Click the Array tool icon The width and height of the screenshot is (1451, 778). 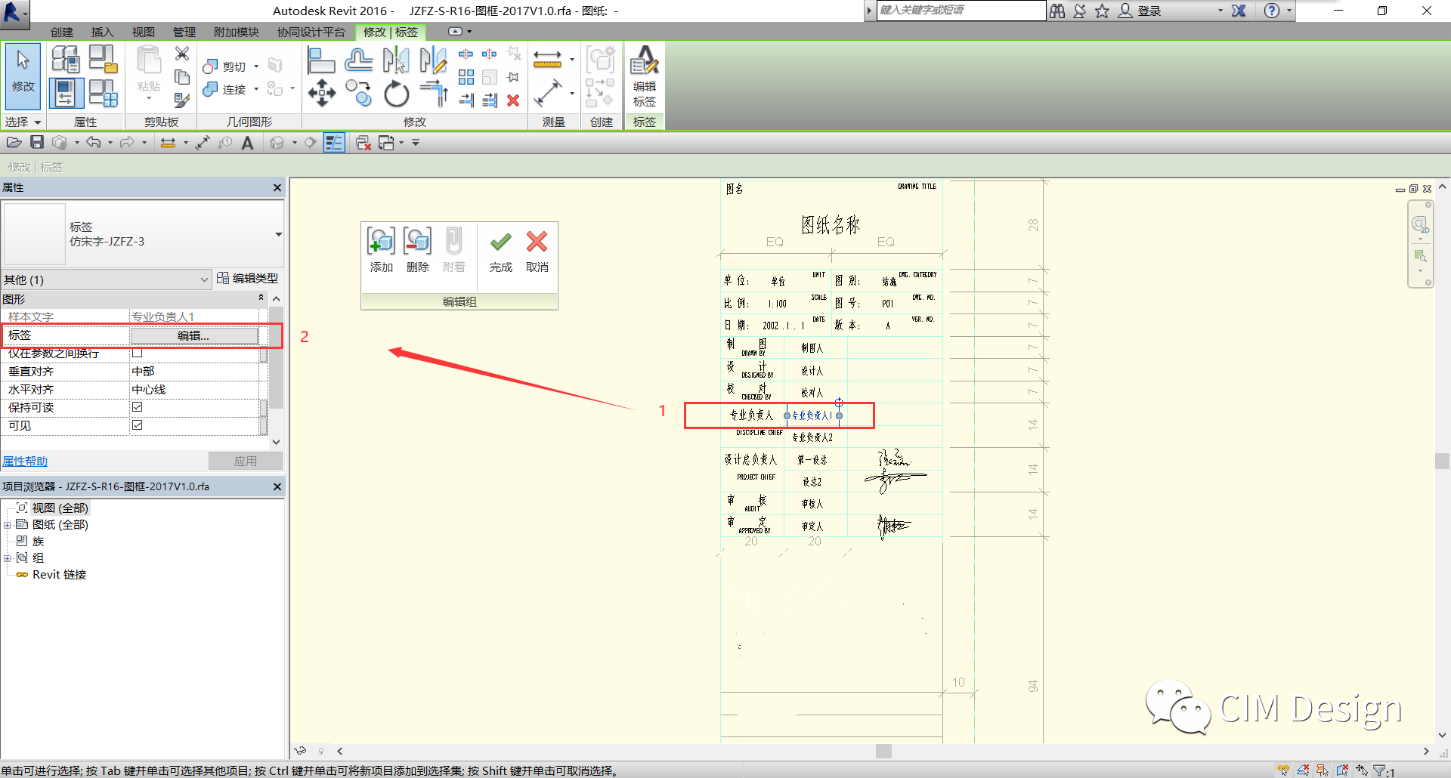pyautogui.click(x=466, y=77)
